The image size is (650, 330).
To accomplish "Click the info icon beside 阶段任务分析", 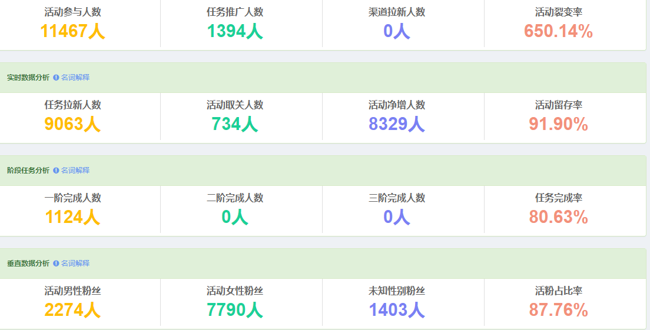I will pyautogui.click(x=56, y=171).
